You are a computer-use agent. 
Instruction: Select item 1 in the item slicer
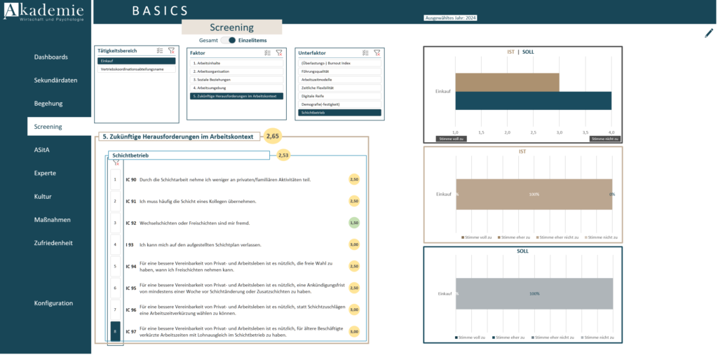(x=116, y=179)
